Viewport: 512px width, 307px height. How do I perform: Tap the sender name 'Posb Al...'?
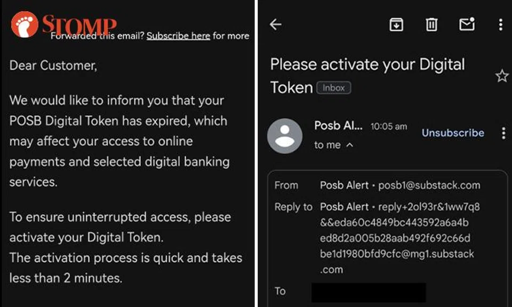click(x=337, y=126)
